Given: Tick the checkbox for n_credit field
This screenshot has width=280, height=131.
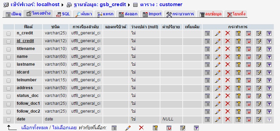Looking at the screenshot, I should click(x=9, y=34).
